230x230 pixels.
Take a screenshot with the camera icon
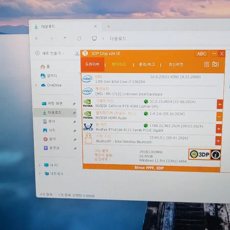tap(215, 64)
